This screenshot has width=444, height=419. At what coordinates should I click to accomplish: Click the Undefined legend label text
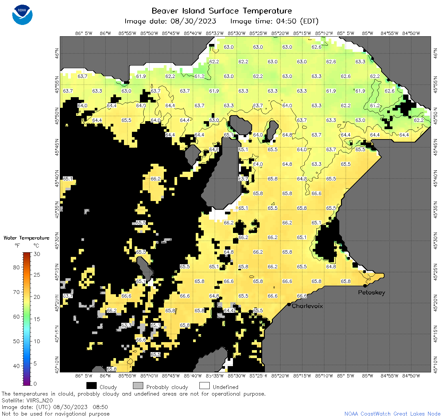[x=225, y=387]
